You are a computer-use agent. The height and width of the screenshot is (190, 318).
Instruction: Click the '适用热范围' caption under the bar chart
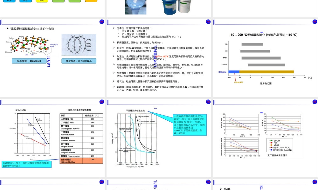click(266, 83)
